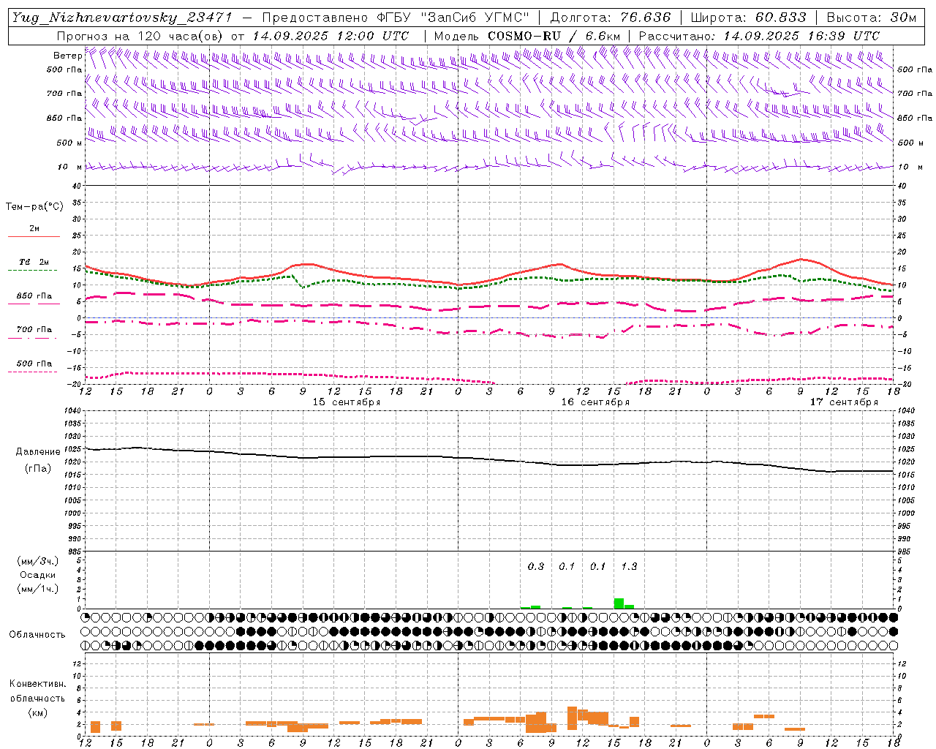
Task: Select the forecast start 14.09.2025 12:00 UTC
Action: 331,35
